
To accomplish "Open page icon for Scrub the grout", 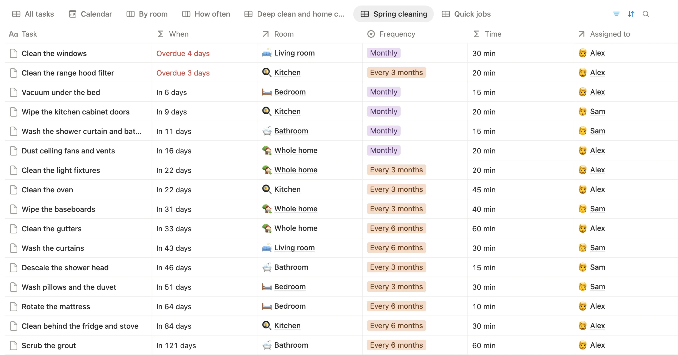I will click(x=14, y=345).
